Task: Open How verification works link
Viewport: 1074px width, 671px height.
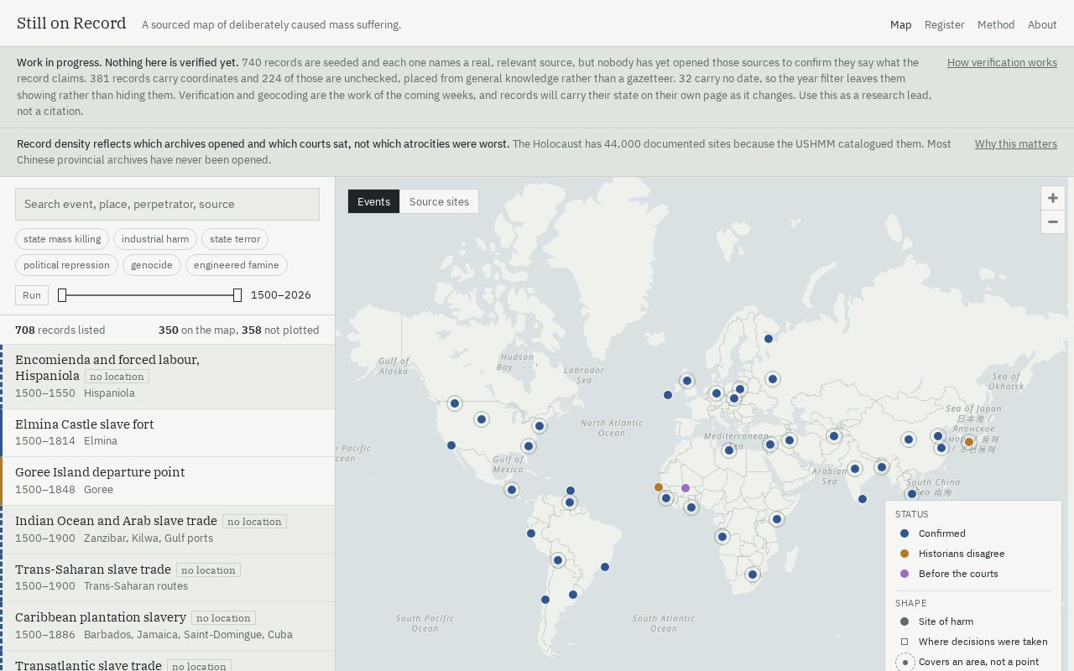Action: click(1002, 62)
